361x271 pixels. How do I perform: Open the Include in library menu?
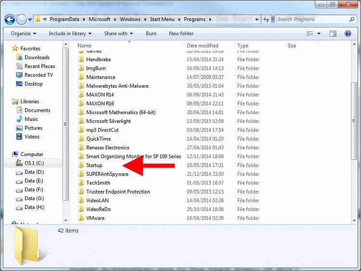(70, 34)
